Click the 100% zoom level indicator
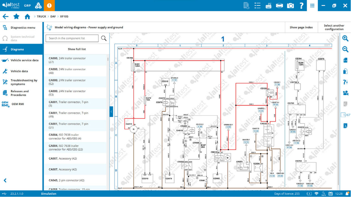351x197 pixels. coord(324,194)
